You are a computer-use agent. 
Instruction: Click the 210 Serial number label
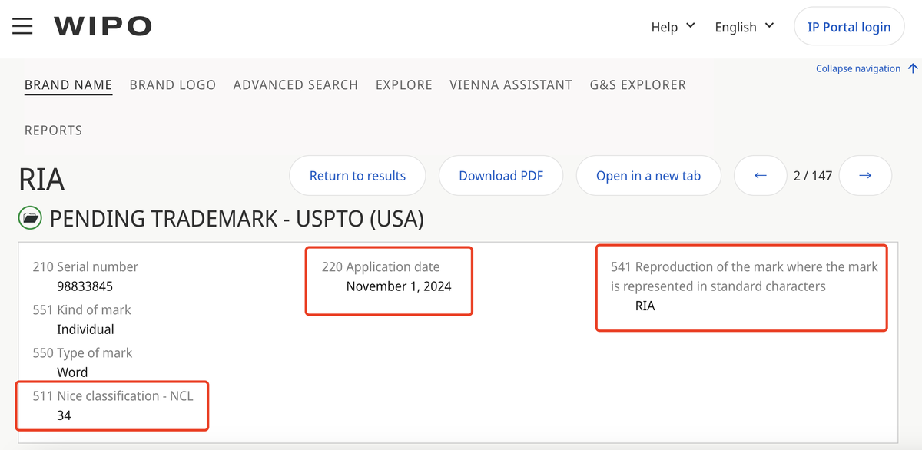point(85,266)
